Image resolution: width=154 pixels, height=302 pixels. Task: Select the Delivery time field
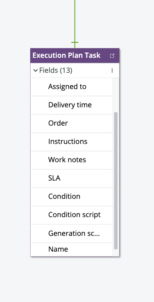click(71, 105)
